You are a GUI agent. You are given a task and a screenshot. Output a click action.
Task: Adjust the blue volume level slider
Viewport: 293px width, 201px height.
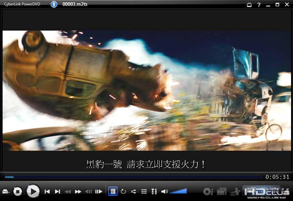coord(178,191)
